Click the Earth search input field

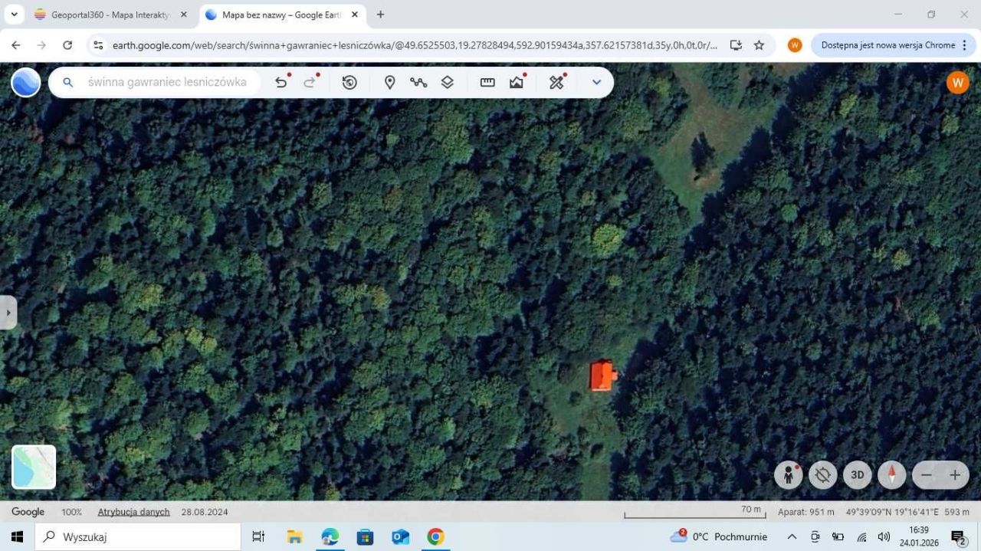point(167,82)
